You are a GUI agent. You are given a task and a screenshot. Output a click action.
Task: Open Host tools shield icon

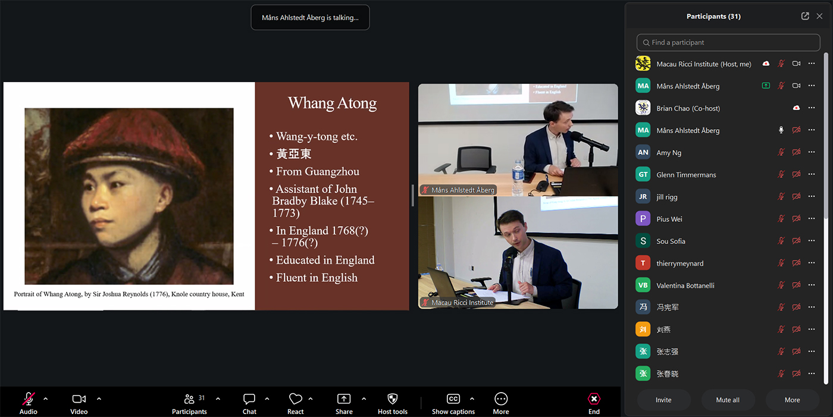(x=392, y=399)
